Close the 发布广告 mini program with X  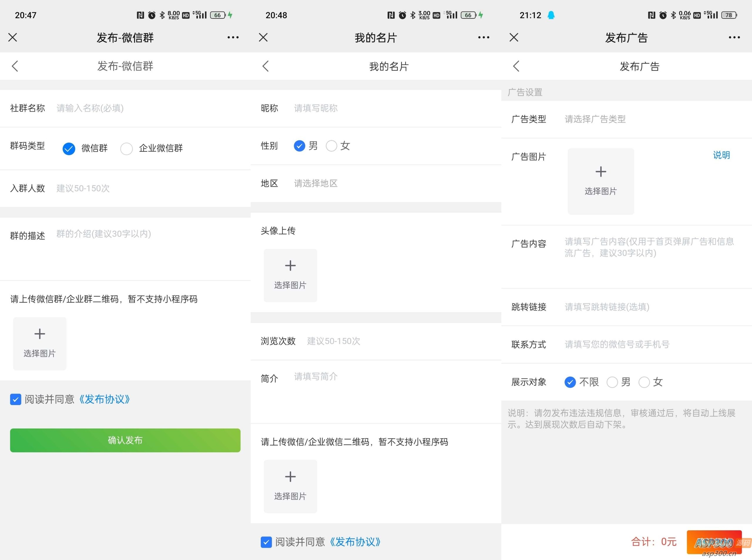click(x=513, y=37)
